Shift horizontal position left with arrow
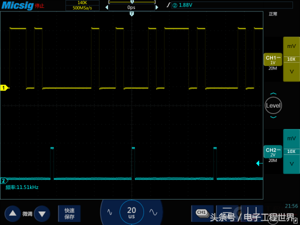300x225 pixels. pyautogui.click(x=107, y=7)
